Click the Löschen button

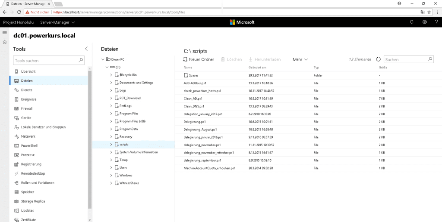(x=231, y=59)
